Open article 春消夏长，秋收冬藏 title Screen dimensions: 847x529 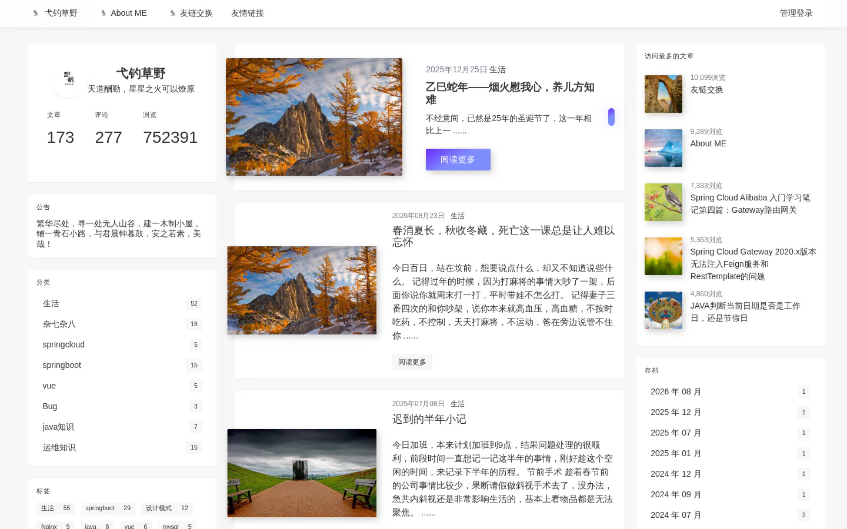[x=503, y=236]
